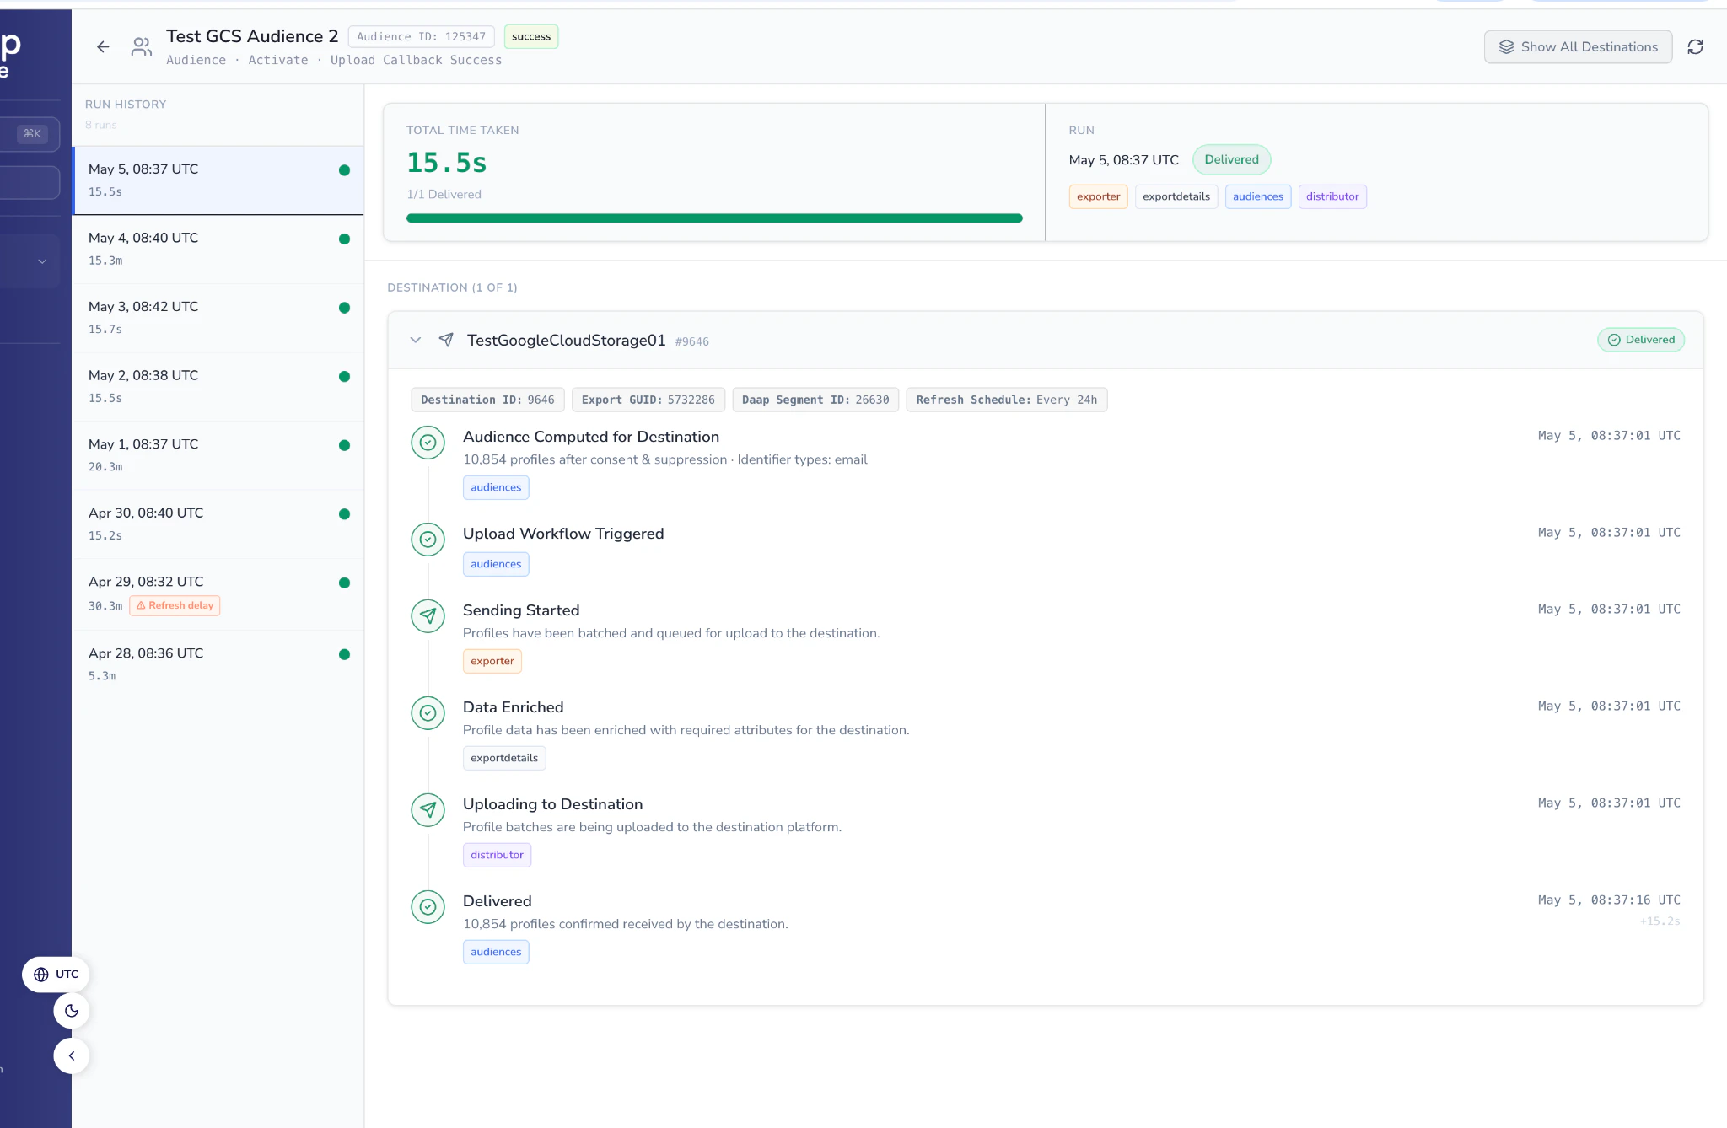Click the Refresh Schedule: Every 24h chip

[x=1007, y=400]
